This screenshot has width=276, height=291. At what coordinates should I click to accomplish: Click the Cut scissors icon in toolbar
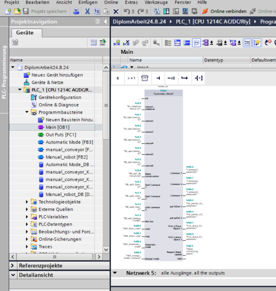click(x=88, y=11)
